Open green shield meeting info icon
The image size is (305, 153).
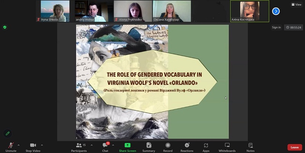coord(5,27)
